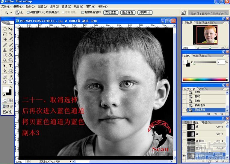
Task: Select the Pen tool
Action: tap(5, 71)
